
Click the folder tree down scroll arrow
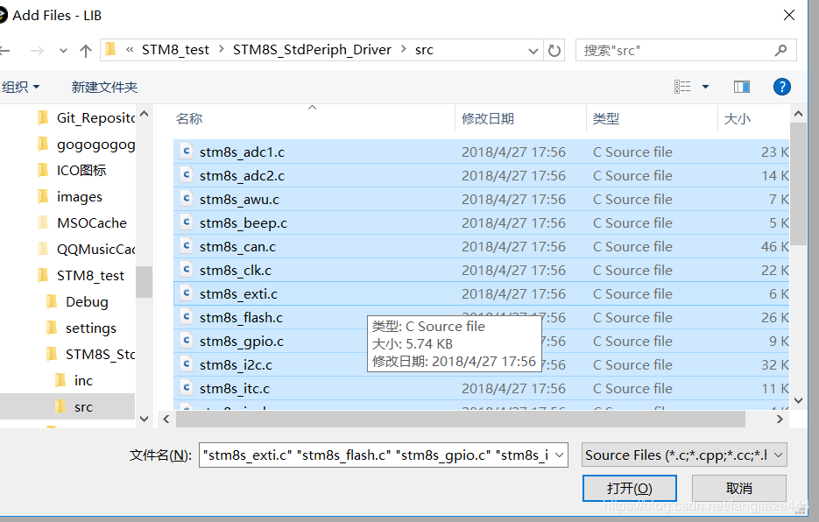click(x=145, y=419)
